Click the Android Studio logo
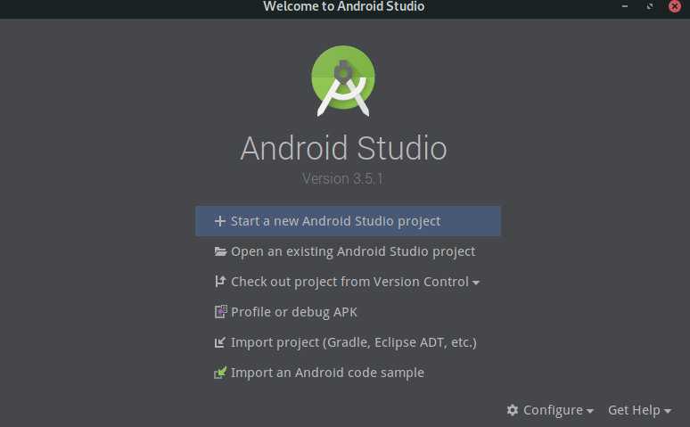Viewport: 690px width, 427px height. (x=343, y=81)
